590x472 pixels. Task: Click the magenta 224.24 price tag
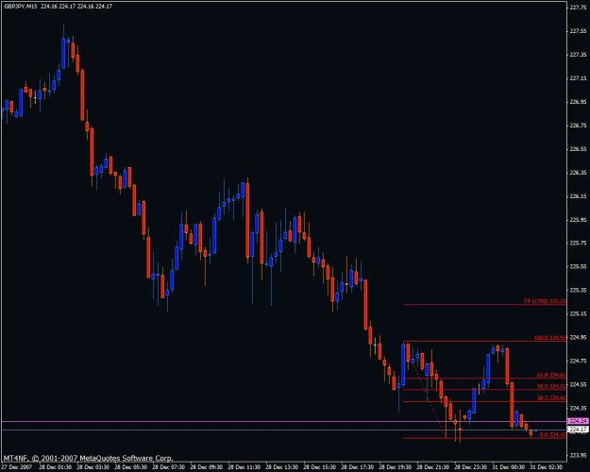tap(579, 421)
